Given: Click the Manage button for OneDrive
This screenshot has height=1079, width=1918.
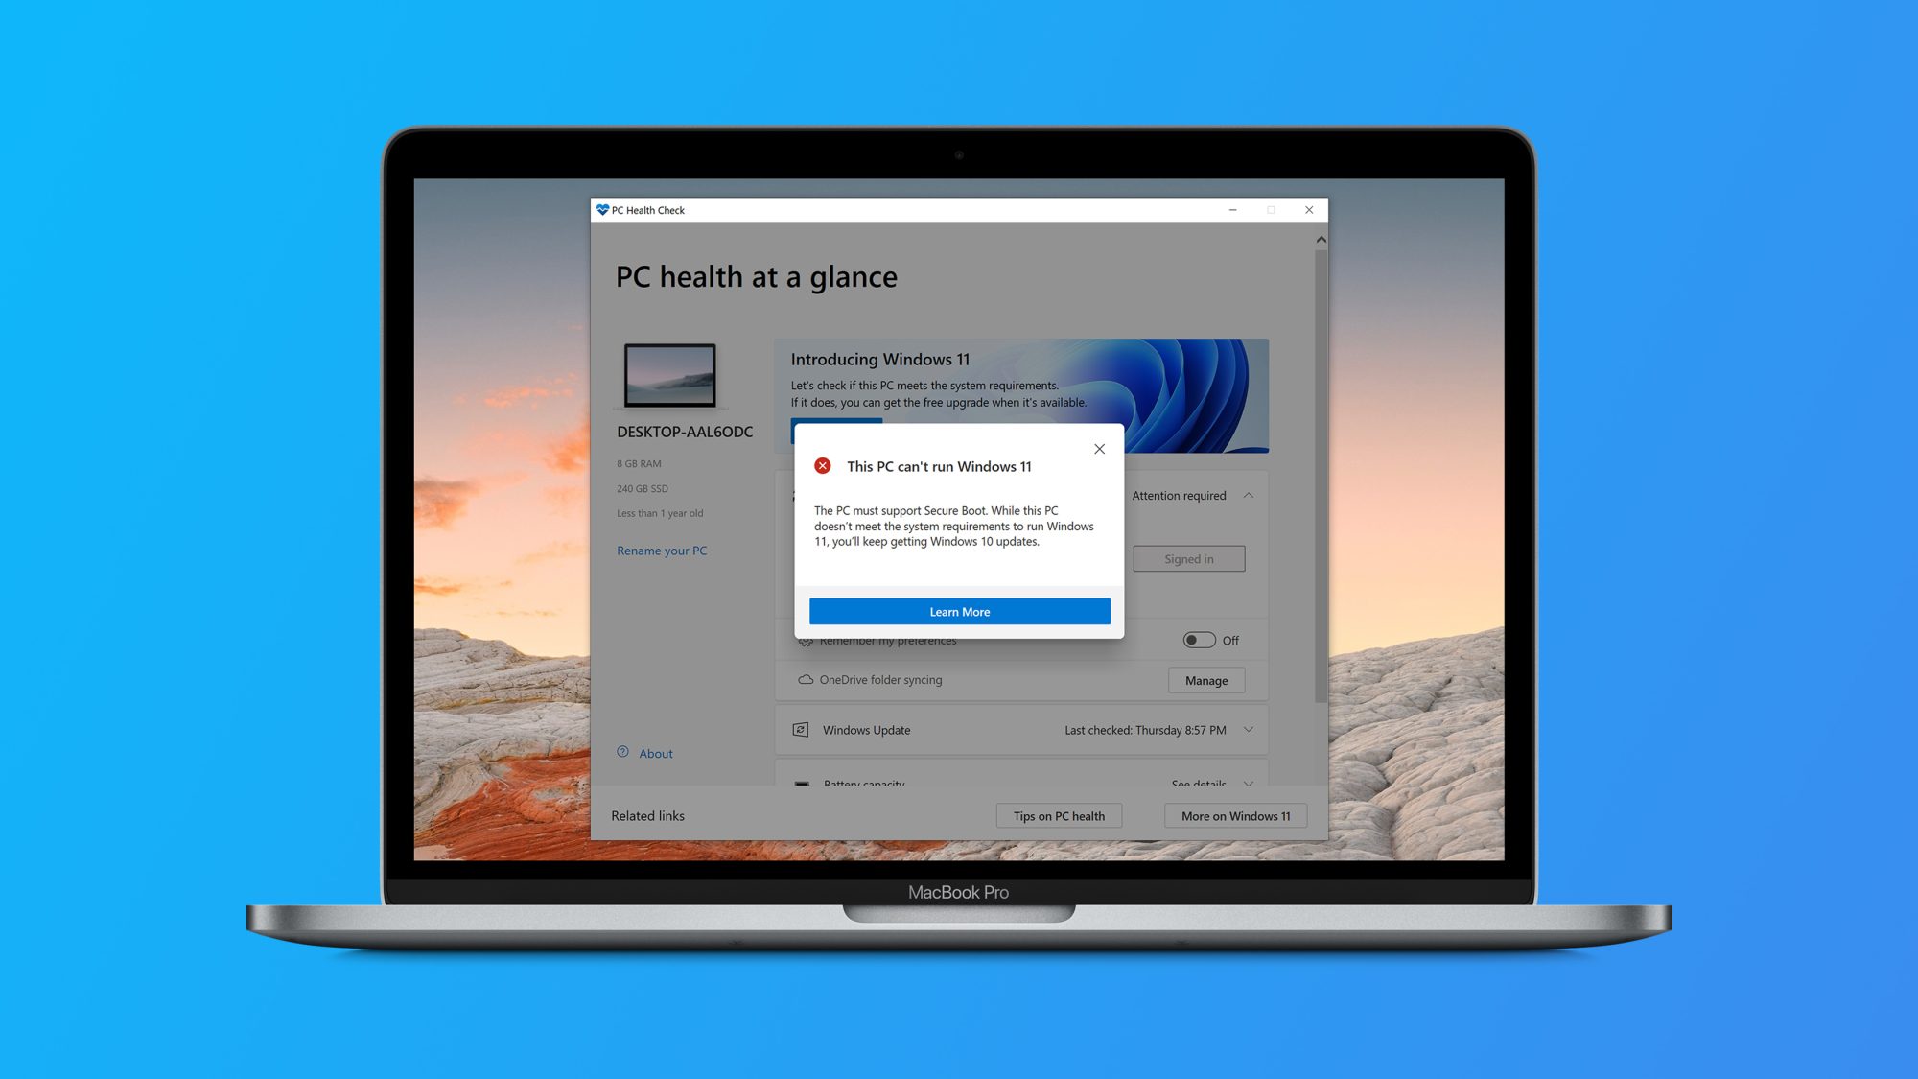Looking at the screenshot, I should (1205, 680).
